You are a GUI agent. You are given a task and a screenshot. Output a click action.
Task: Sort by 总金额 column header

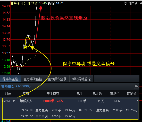coord(97,93)
